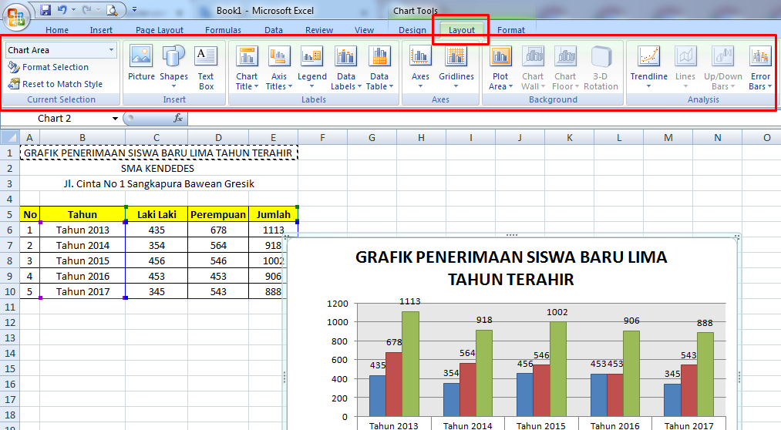The width and height of the screenshot is (781, 430).
Task: Insert a Text Box
Action: [x=206, y=67]
